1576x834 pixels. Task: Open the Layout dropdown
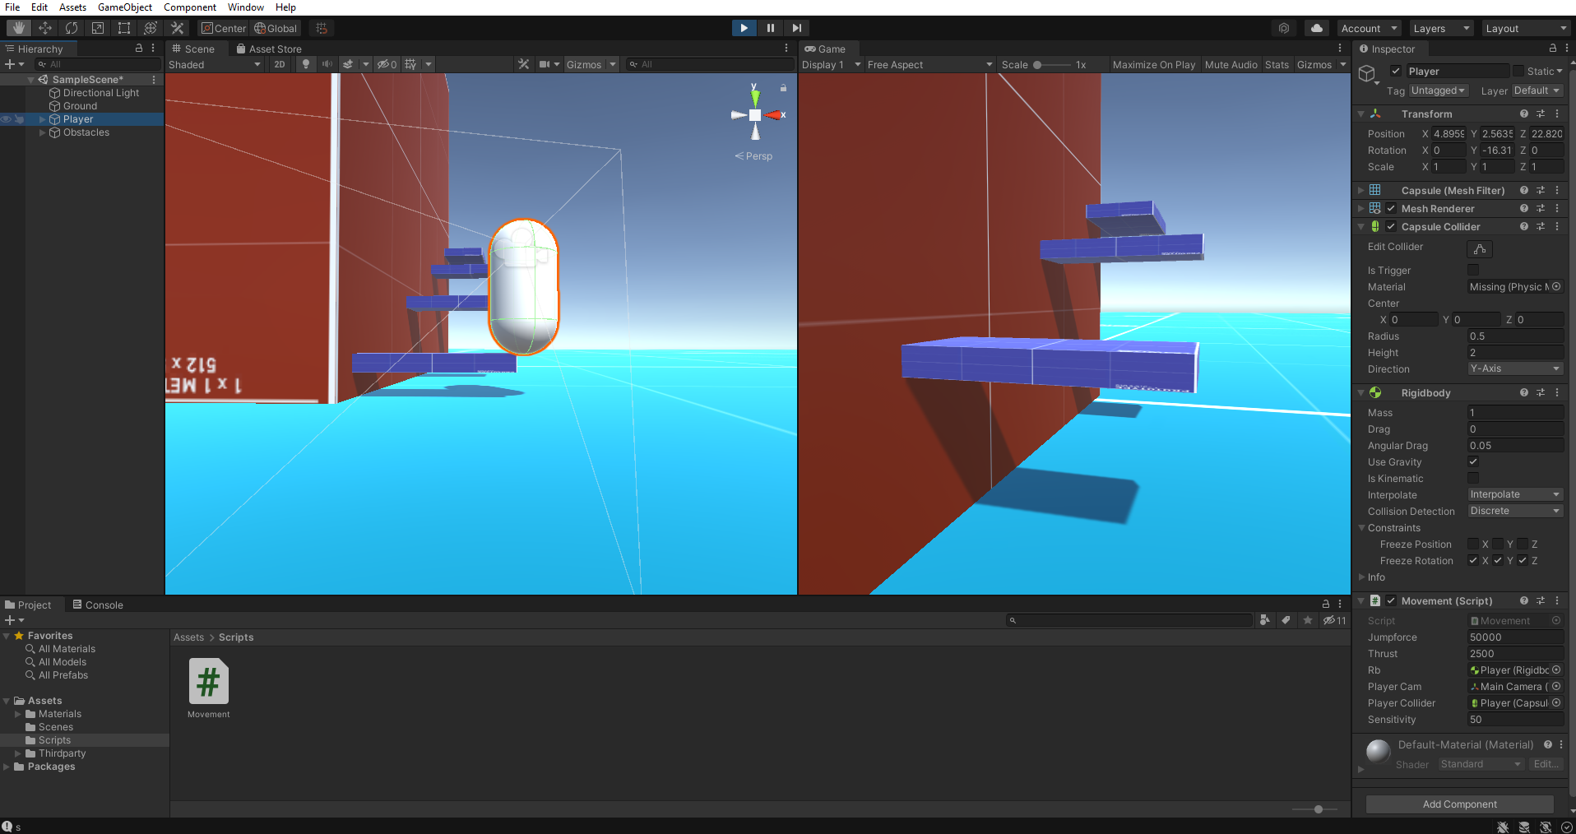tap(1526, 28)
